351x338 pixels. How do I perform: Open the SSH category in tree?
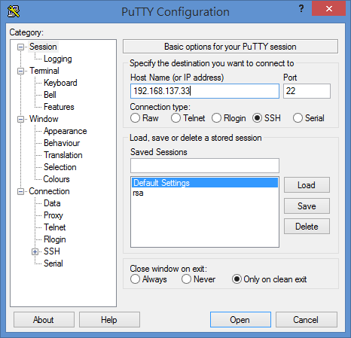pos(52,251)
